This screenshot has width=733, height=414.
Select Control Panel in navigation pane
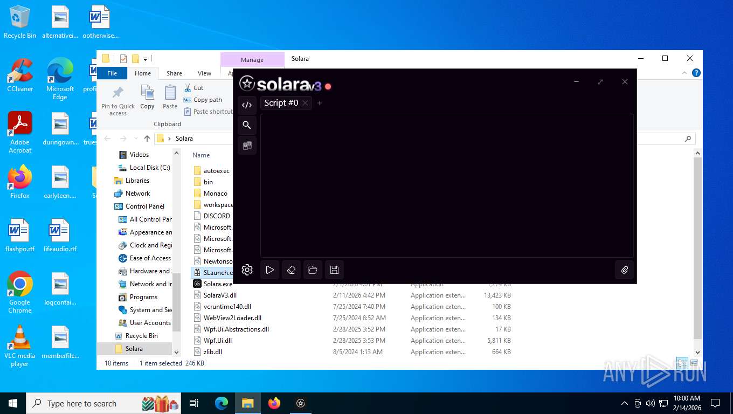[145, 206]
